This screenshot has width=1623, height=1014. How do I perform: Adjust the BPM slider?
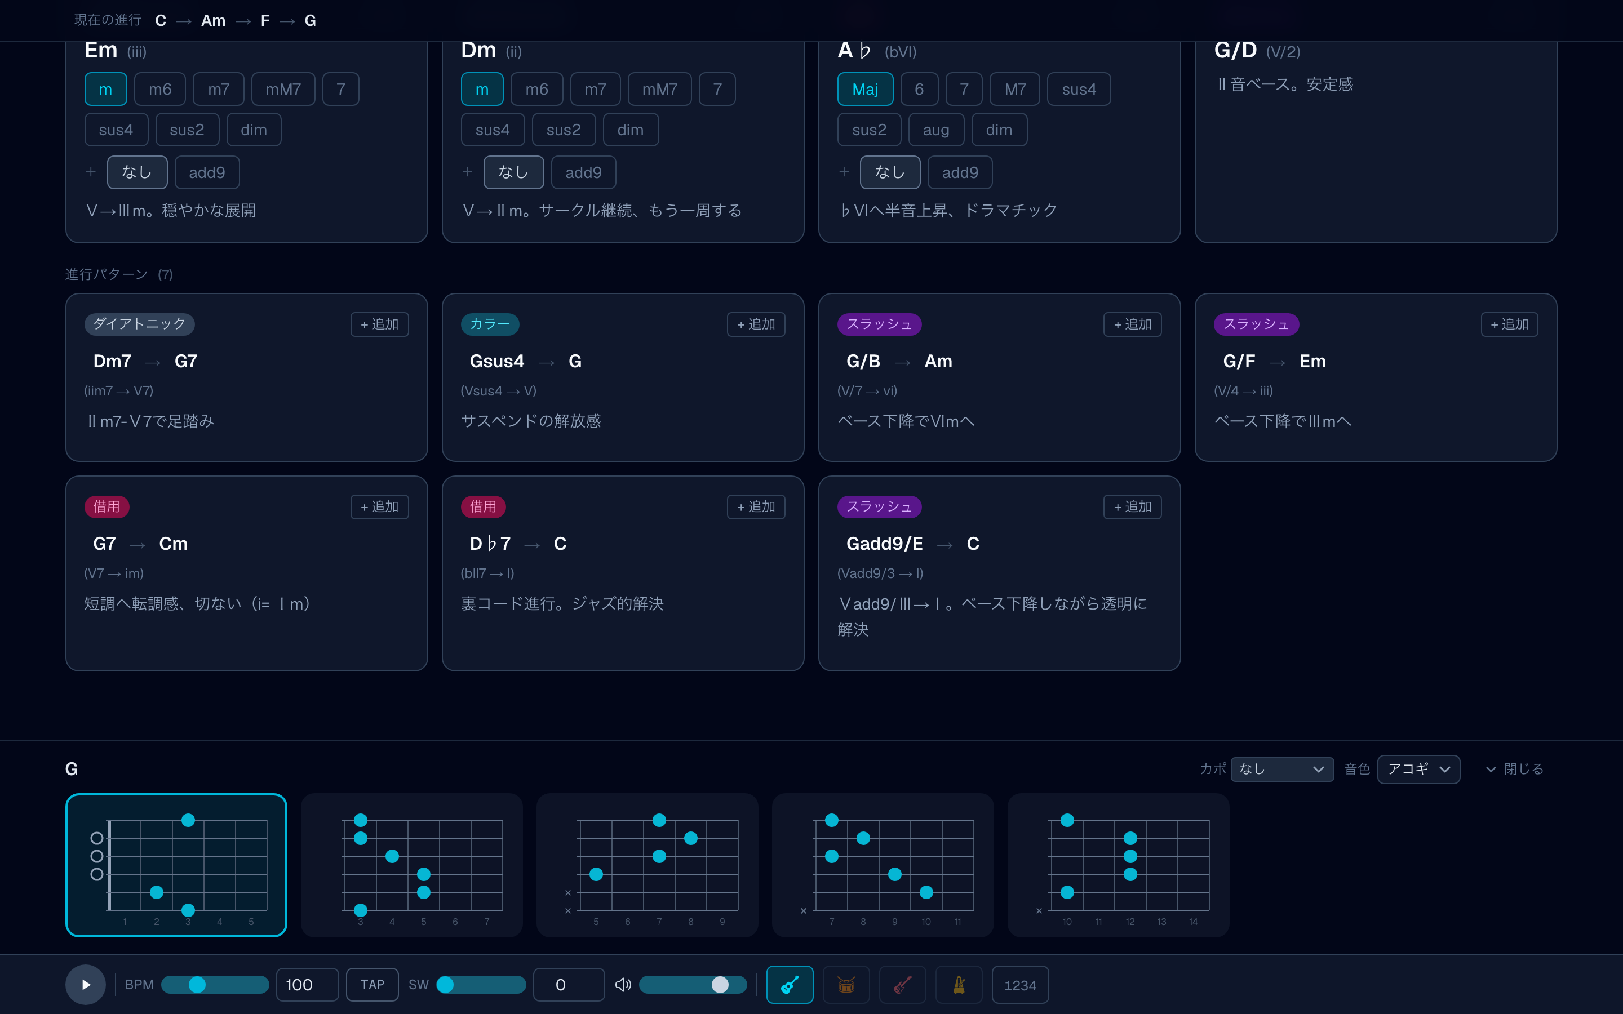coord(215,984)
